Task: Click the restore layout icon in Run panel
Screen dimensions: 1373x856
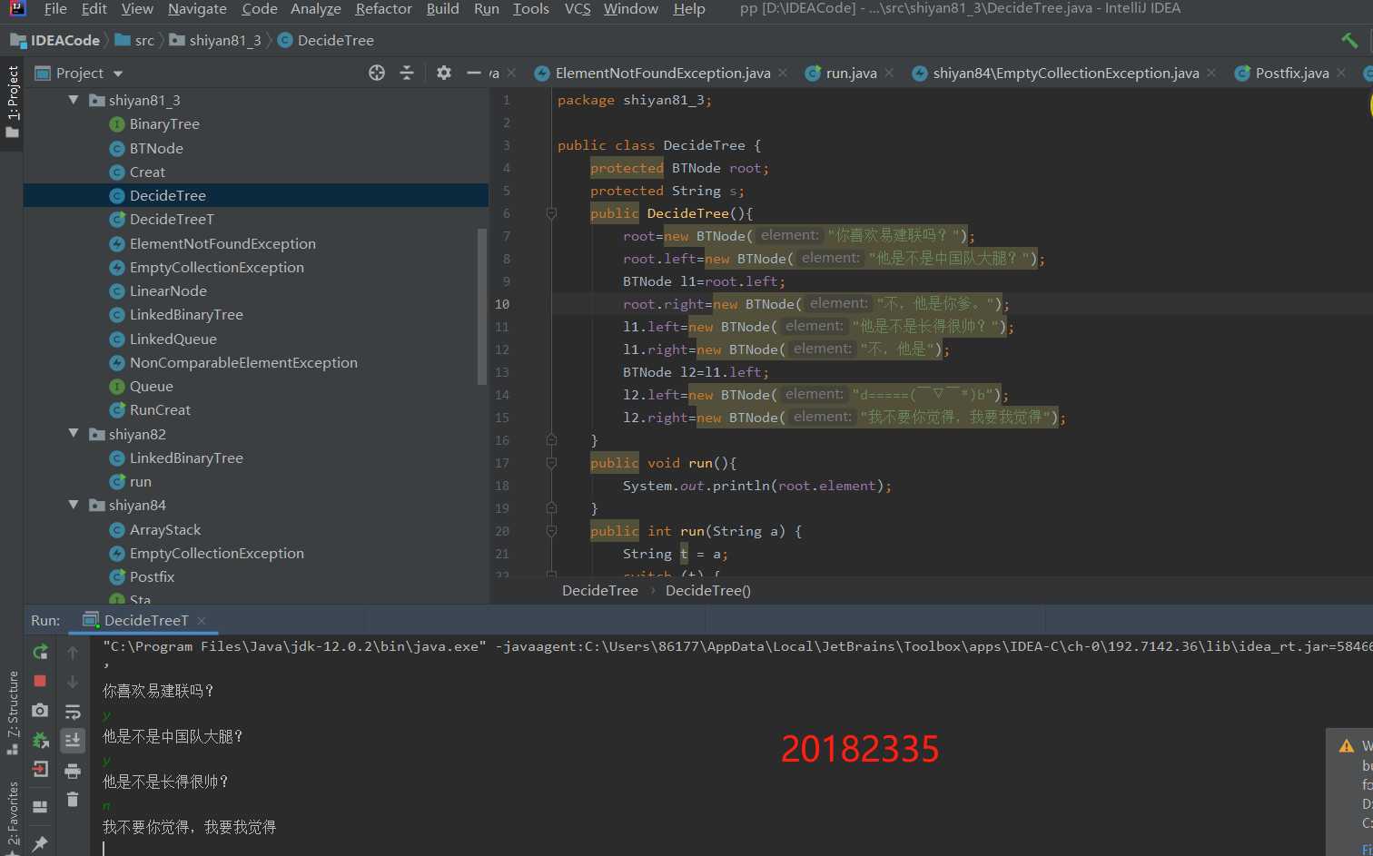Action: click(x=40, y=806)
